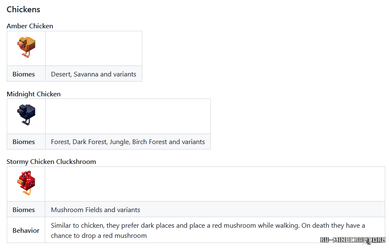Click the Amber Chicken image
This screenshot has height=248, width=389.
(x=26, y=47)
